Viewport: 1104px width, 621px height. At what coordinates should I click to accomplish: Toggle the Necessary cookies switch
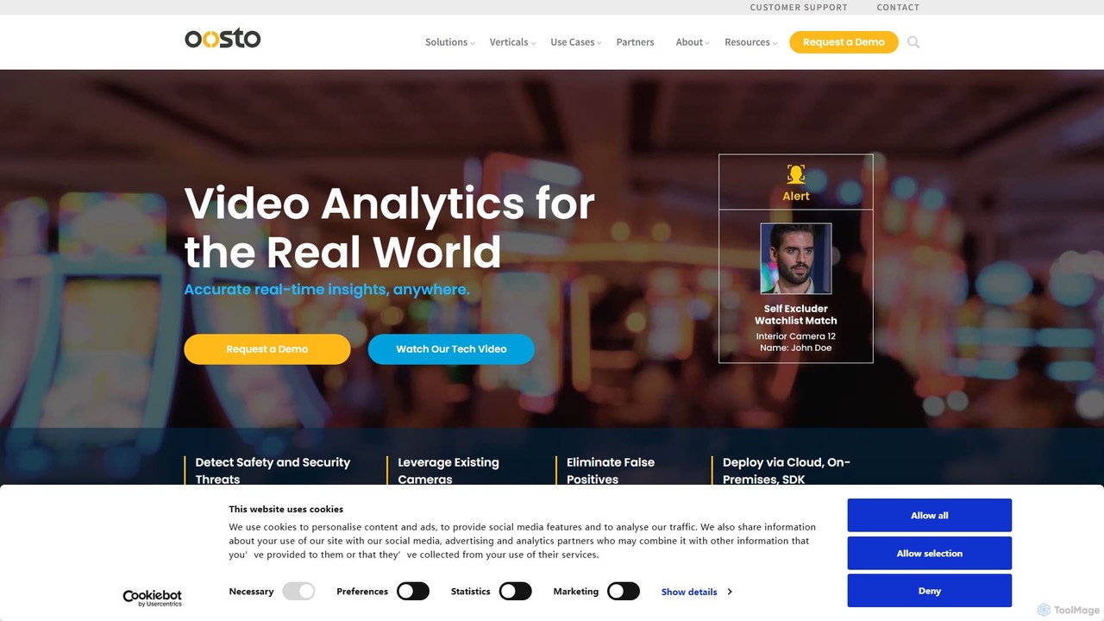pos(298,592)
